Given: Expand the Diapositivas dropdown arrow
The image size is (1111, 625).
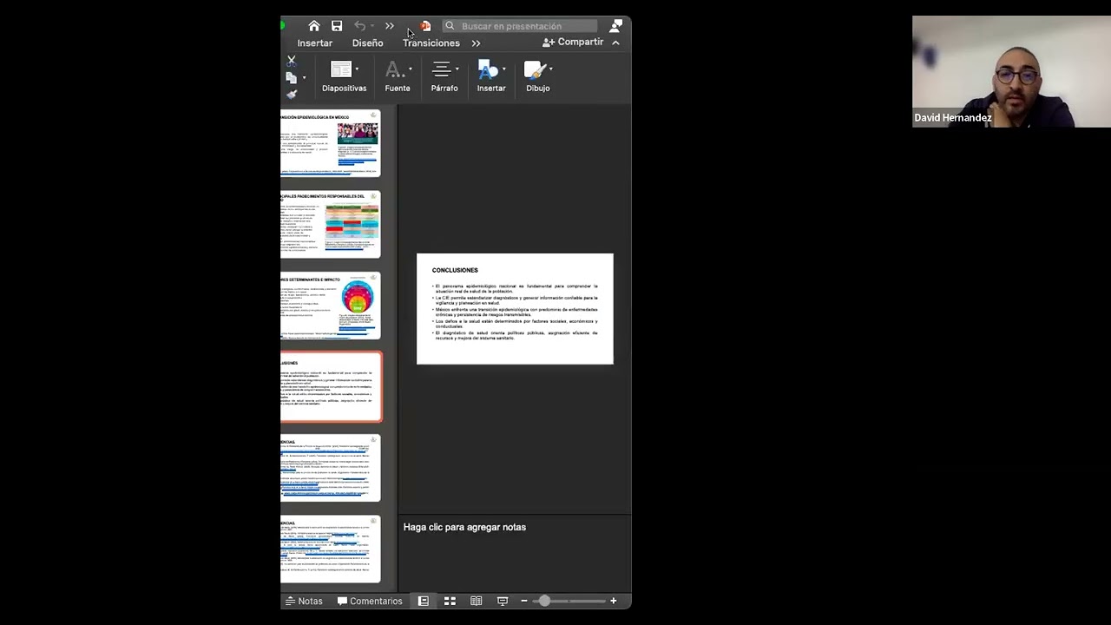Looking at the screenshot, I should (357, 69).
